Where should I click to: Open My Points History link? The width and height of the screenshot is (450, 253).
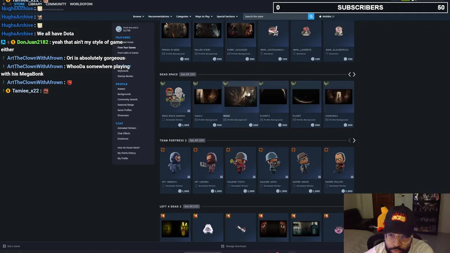[127, 153]
